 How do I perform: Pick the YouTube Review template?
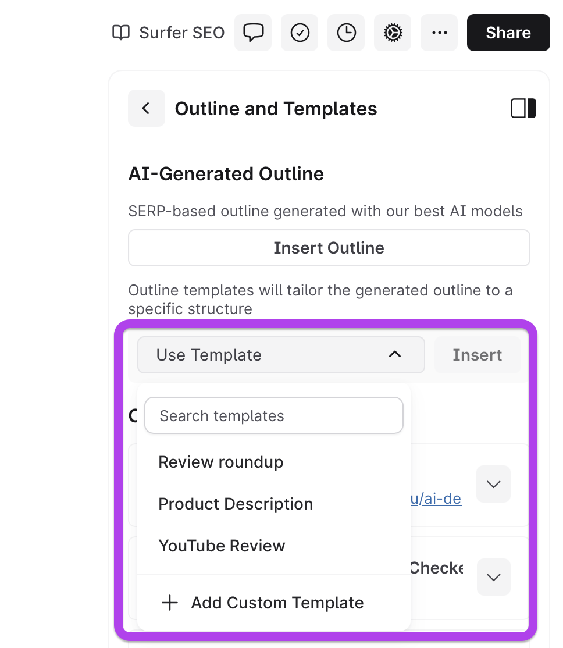tap(222, 546)
